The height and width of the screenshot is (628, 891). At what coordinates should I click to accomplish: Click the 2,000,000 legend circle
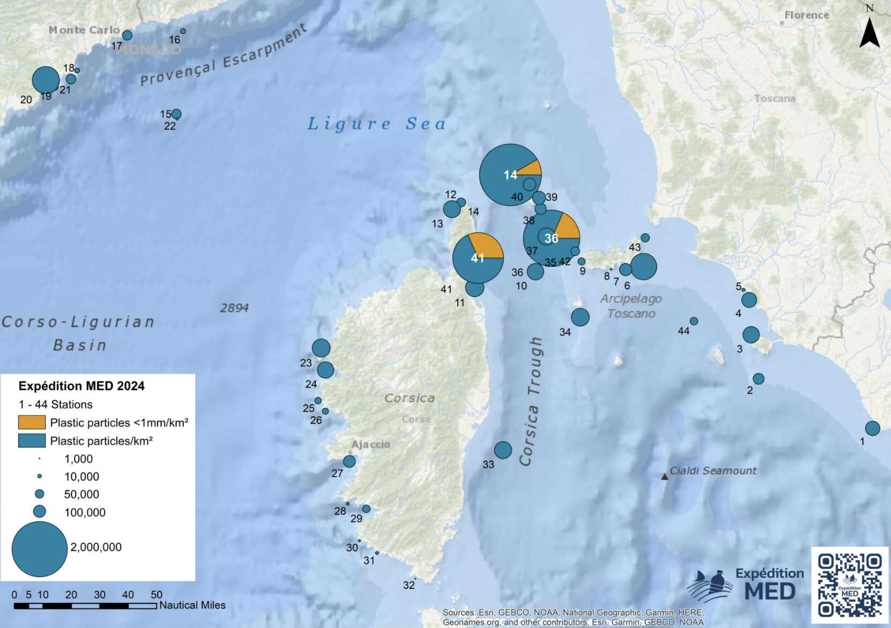[39, 549]
